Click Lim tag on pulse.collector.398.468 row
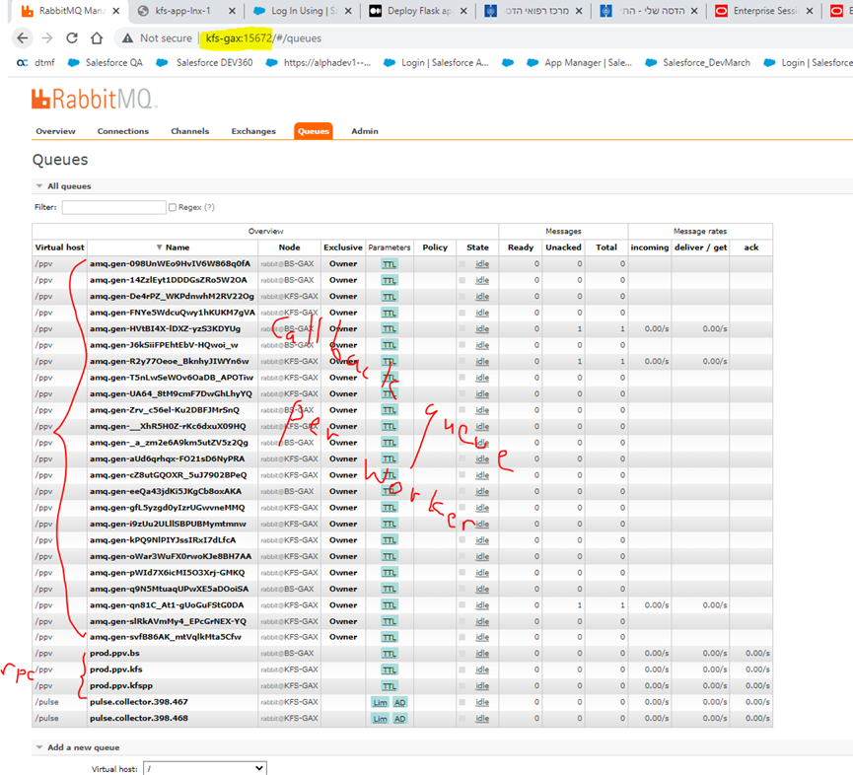The image size is (853, 775). (380, 719)
